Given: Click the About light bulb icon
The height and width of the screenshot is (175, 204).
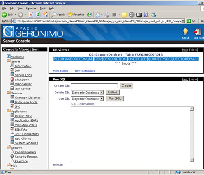Looking at the screenshot, I should pyautogui.click(x=186, y=32).
